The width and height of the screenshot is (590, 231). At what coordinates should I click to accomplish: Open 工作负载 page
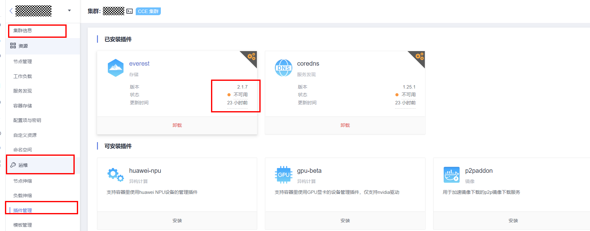click(x=23, y=76)
